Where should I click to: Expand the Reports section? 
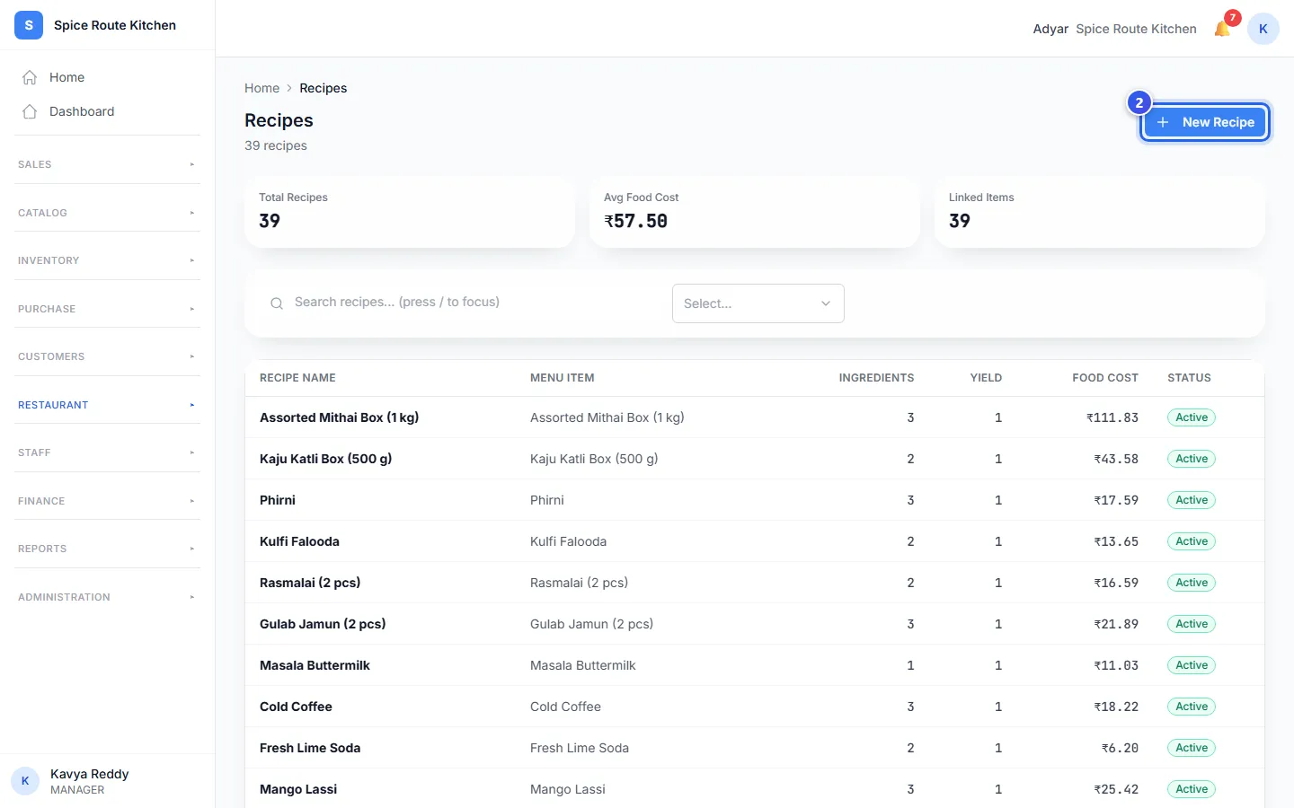107,549
